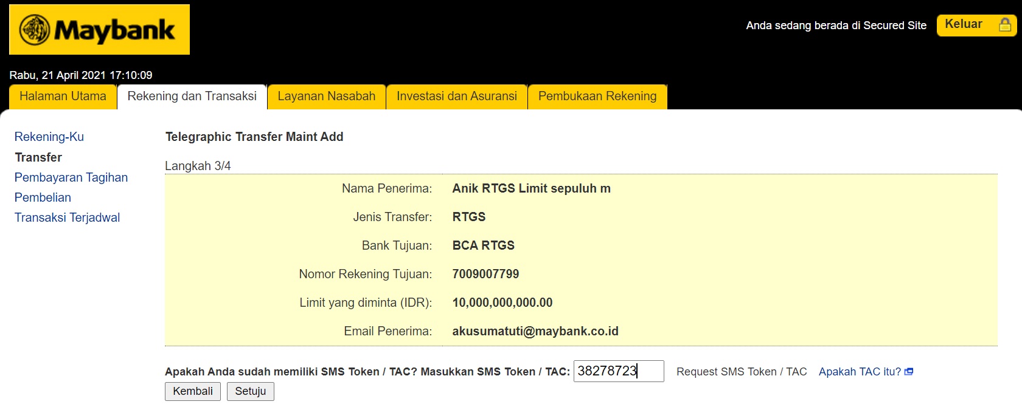The height and width of the screenshot is (407, 1022).
Task: Go to the Halaman Utama tab
Action: [63, 97]
